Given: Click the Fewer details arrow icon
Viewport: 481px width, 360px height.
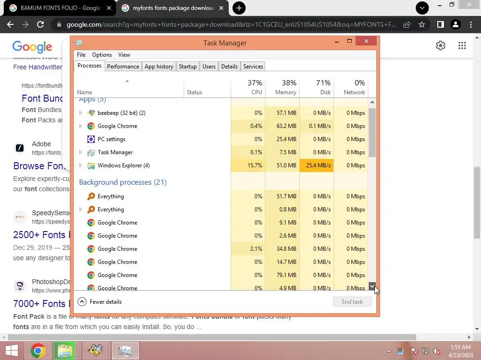Looking at the screenshot, I should click(x=82, y=301).
